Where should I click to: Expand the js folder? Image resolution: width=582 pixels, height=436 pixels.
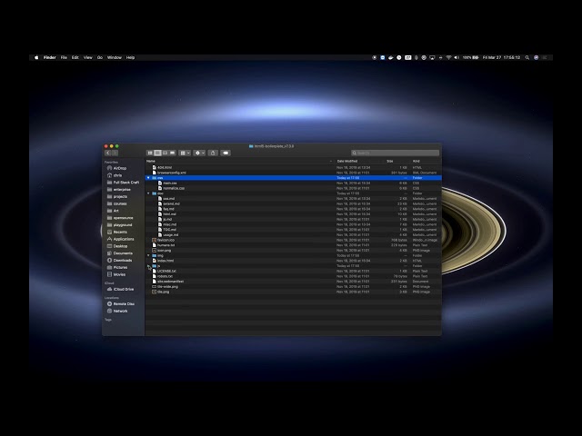(x=148, y=266)
